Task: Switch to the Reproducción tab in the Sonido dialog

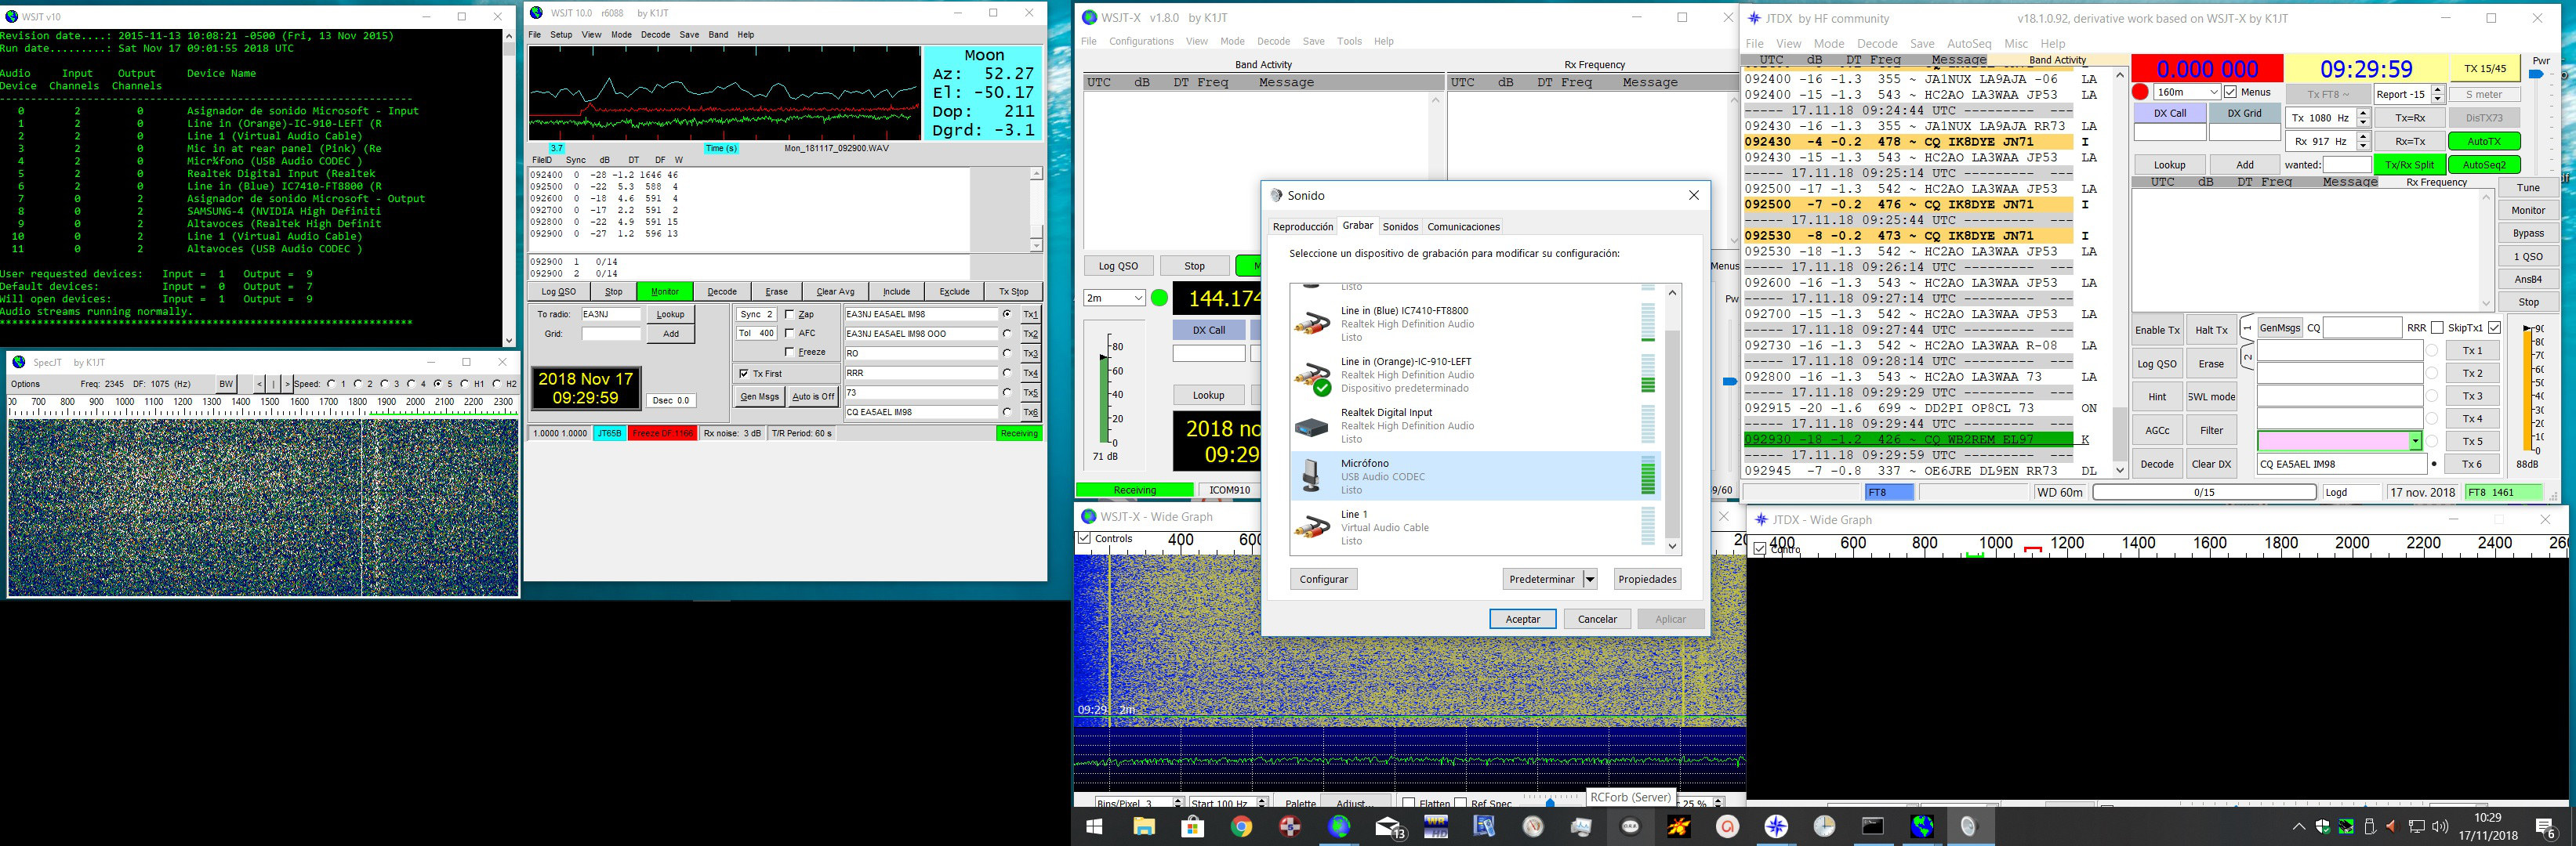Action: [x=1302, y=226]
